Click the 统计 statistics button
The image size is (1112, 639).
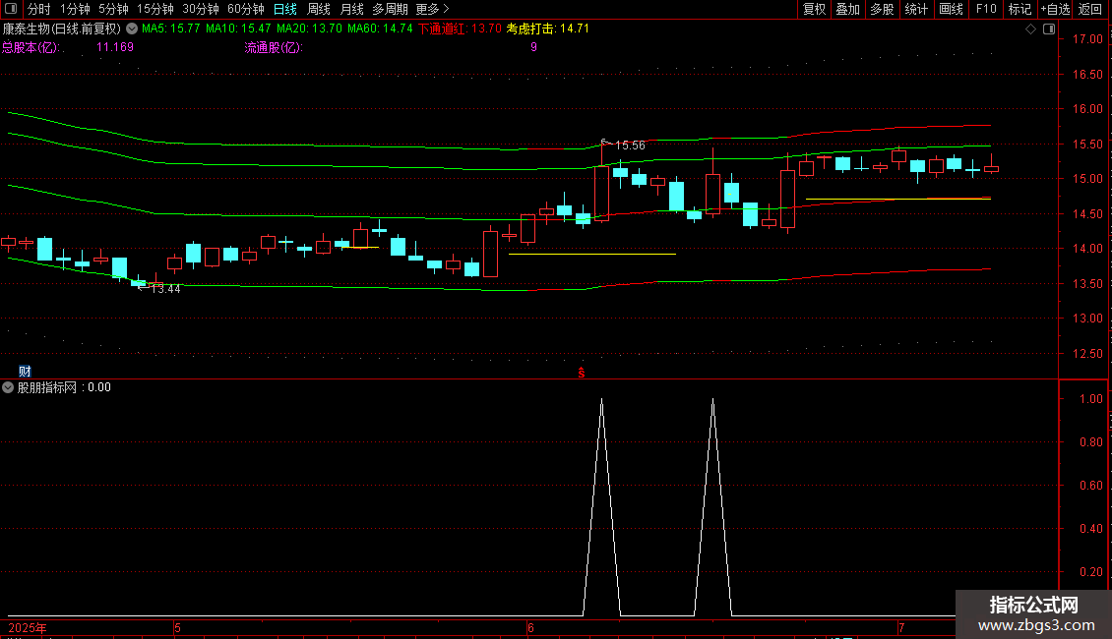[916, 9]
